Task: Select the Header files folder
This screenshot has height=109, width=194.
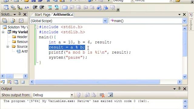Action: (22, 37)
